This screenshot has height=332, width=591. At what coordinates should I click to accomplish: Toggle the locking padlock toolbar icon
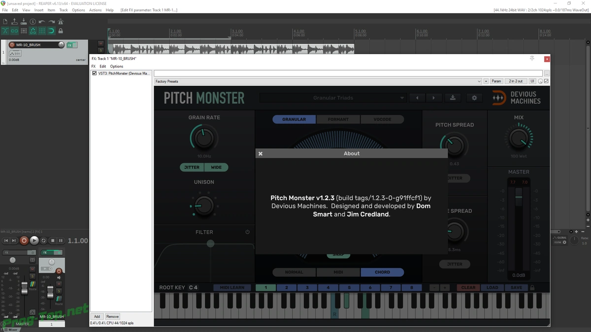coord(61,31)
